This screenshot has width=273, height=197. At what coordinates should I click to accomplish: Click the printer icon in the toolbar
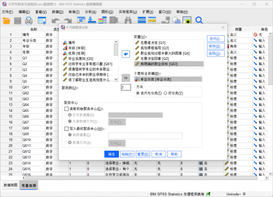click(29, 21)
